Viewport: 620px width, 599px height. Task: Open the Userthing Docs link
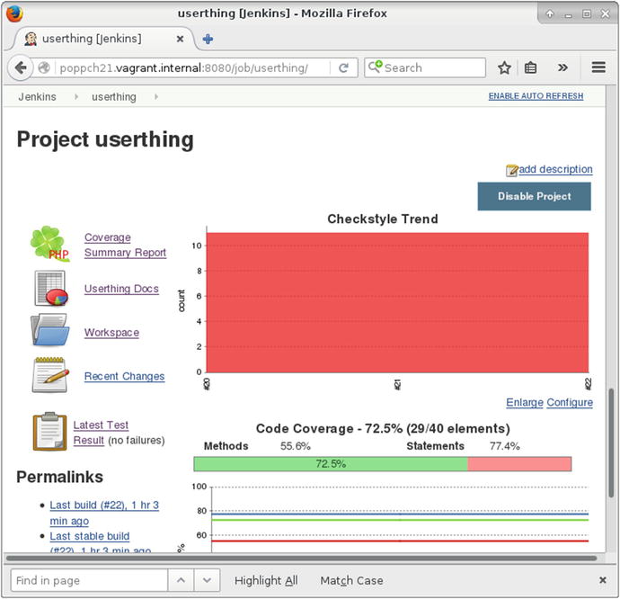pyautogui.click(x=121, y=289)
